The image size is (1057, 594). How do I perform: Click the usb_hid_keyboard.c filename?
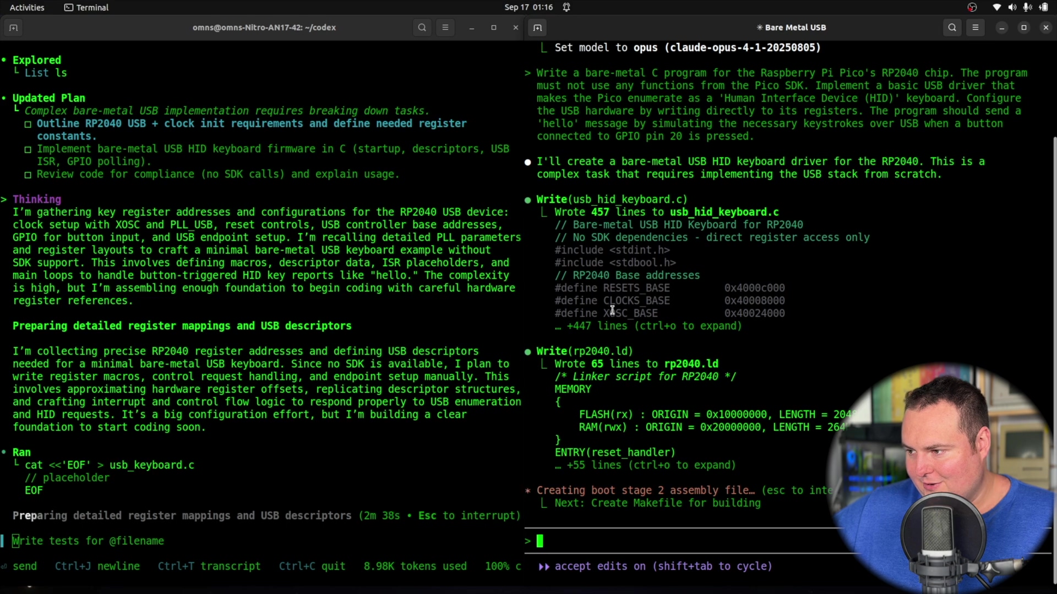[724, 212]
